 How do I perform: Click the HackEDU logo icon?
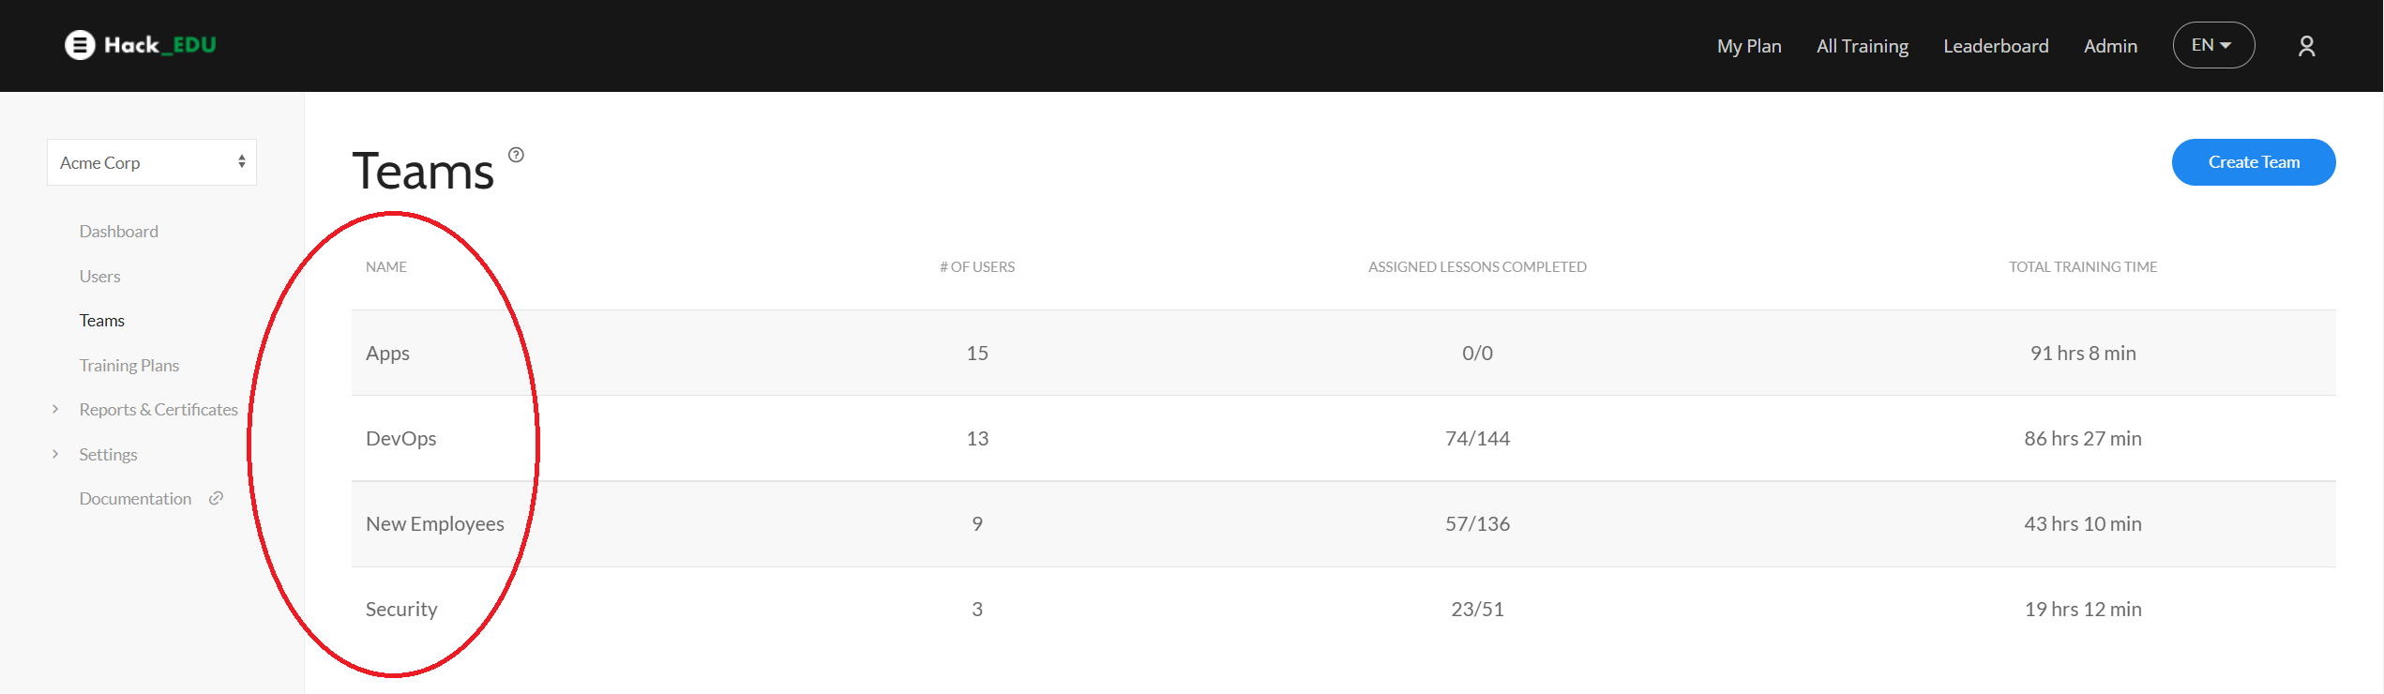(x=81, y=45)
